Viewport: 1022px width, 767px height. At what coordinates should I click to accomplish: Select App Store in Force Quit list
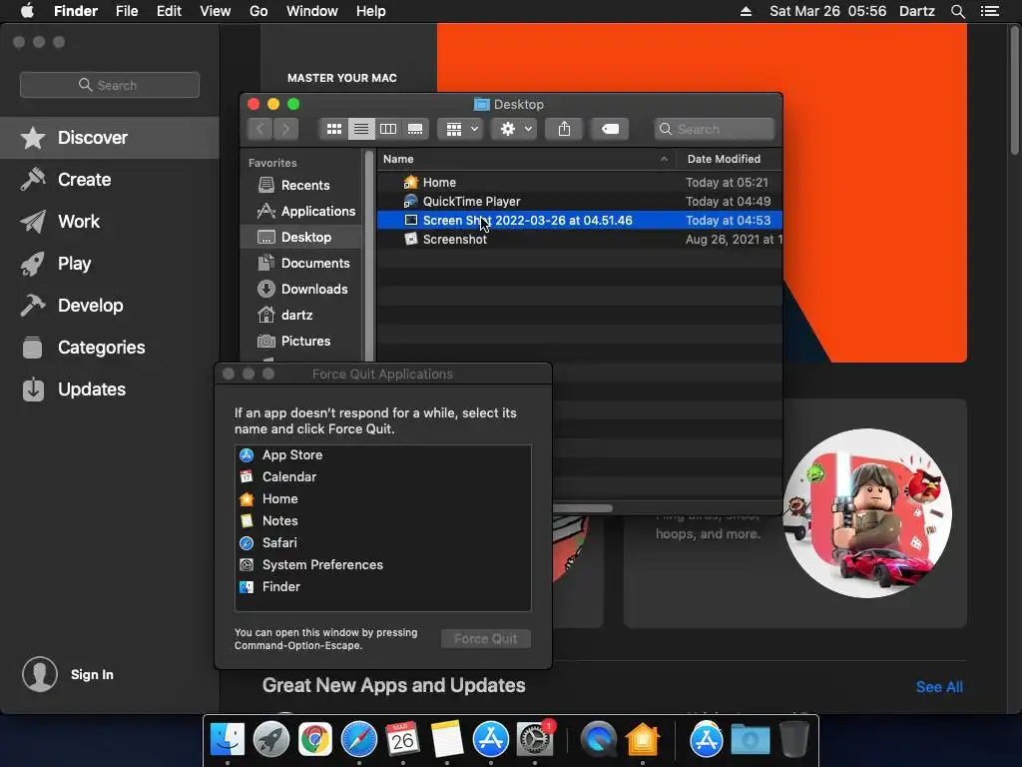382,455
